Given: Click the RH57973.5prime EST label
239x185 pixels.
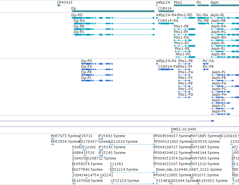Looking at the screenshot, I should (x=65, y=136).
